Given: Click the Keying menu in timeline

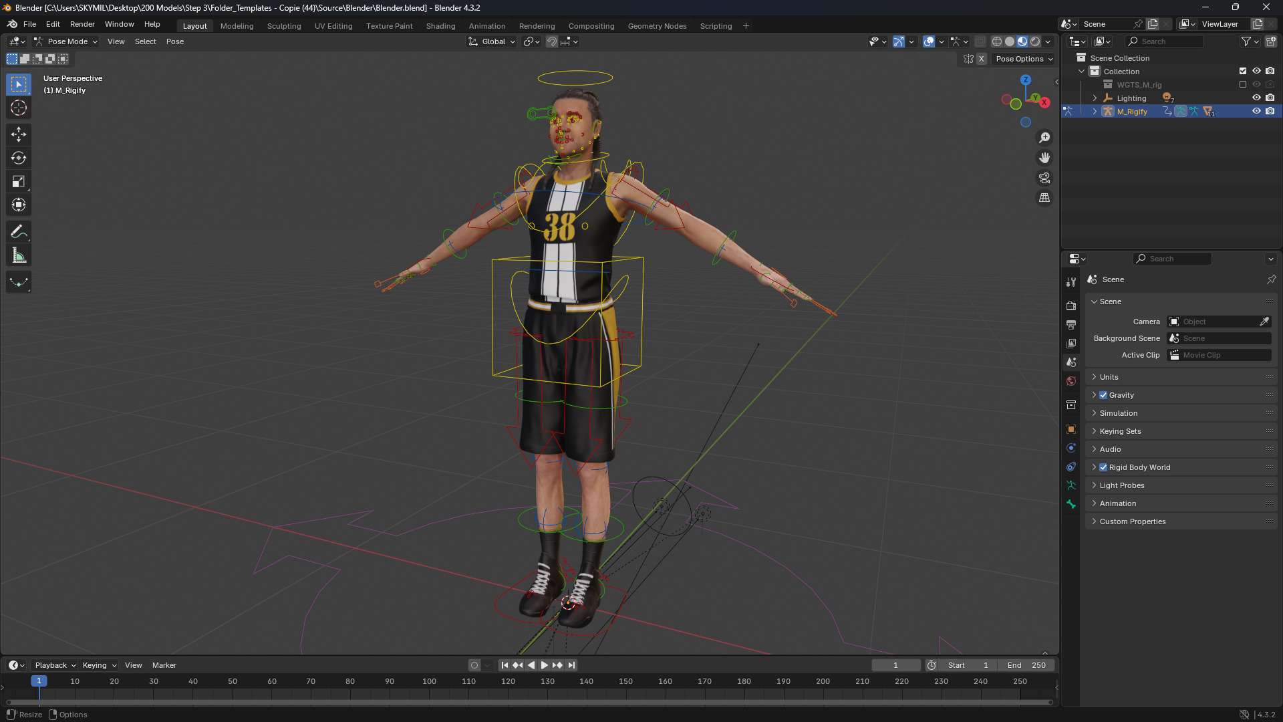Looking at the screenshot, I should [x=98, y=665].
